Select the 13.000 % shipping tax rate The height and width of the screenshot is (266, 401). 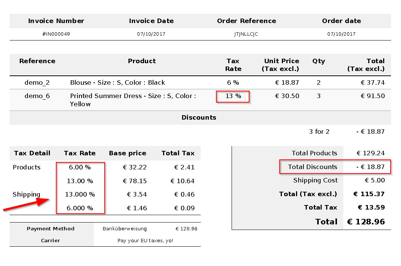pos(80,194)
